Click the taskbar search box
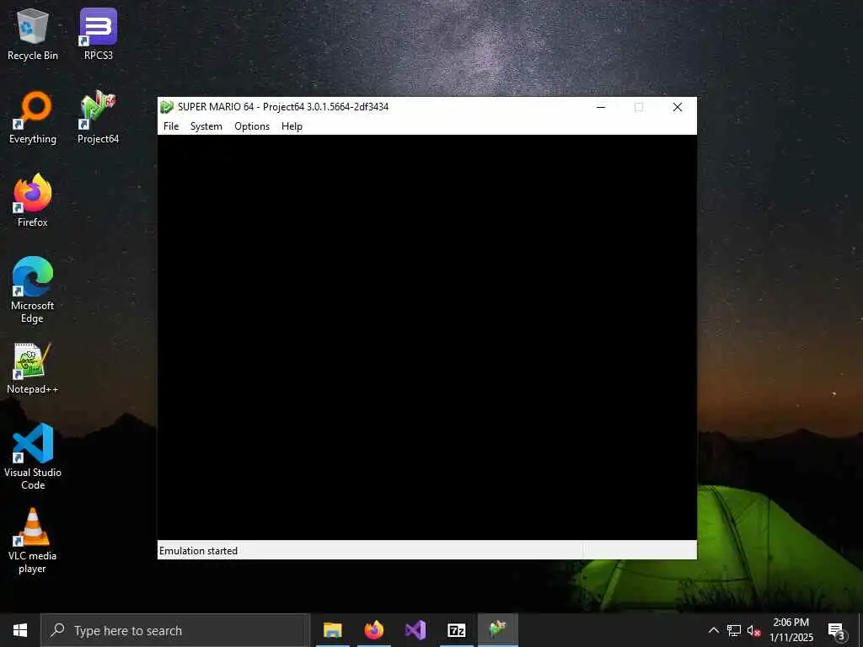Viewport: 863px width, 647px height. (x=175, y=630)
